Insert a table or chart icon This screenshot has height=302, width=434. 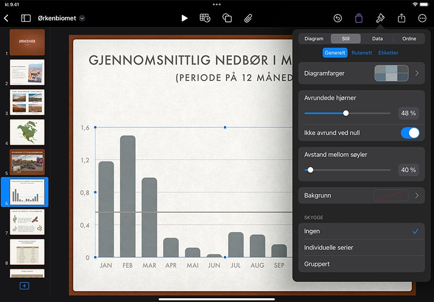point(205,18)
